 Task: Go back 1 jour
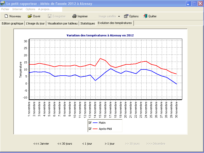[87, 144]
